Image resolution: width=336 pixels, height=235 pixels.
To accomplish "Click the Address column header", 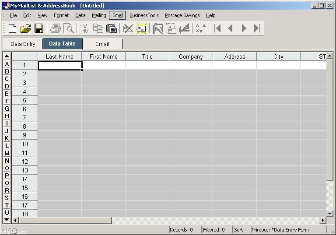I will (x=234, y=56).
